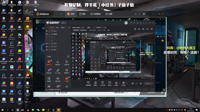The width and height of the screenshot is (200, 112).
Task: Toggle visibility eye of 全屏 1 layer
Action: pos(47,50)
